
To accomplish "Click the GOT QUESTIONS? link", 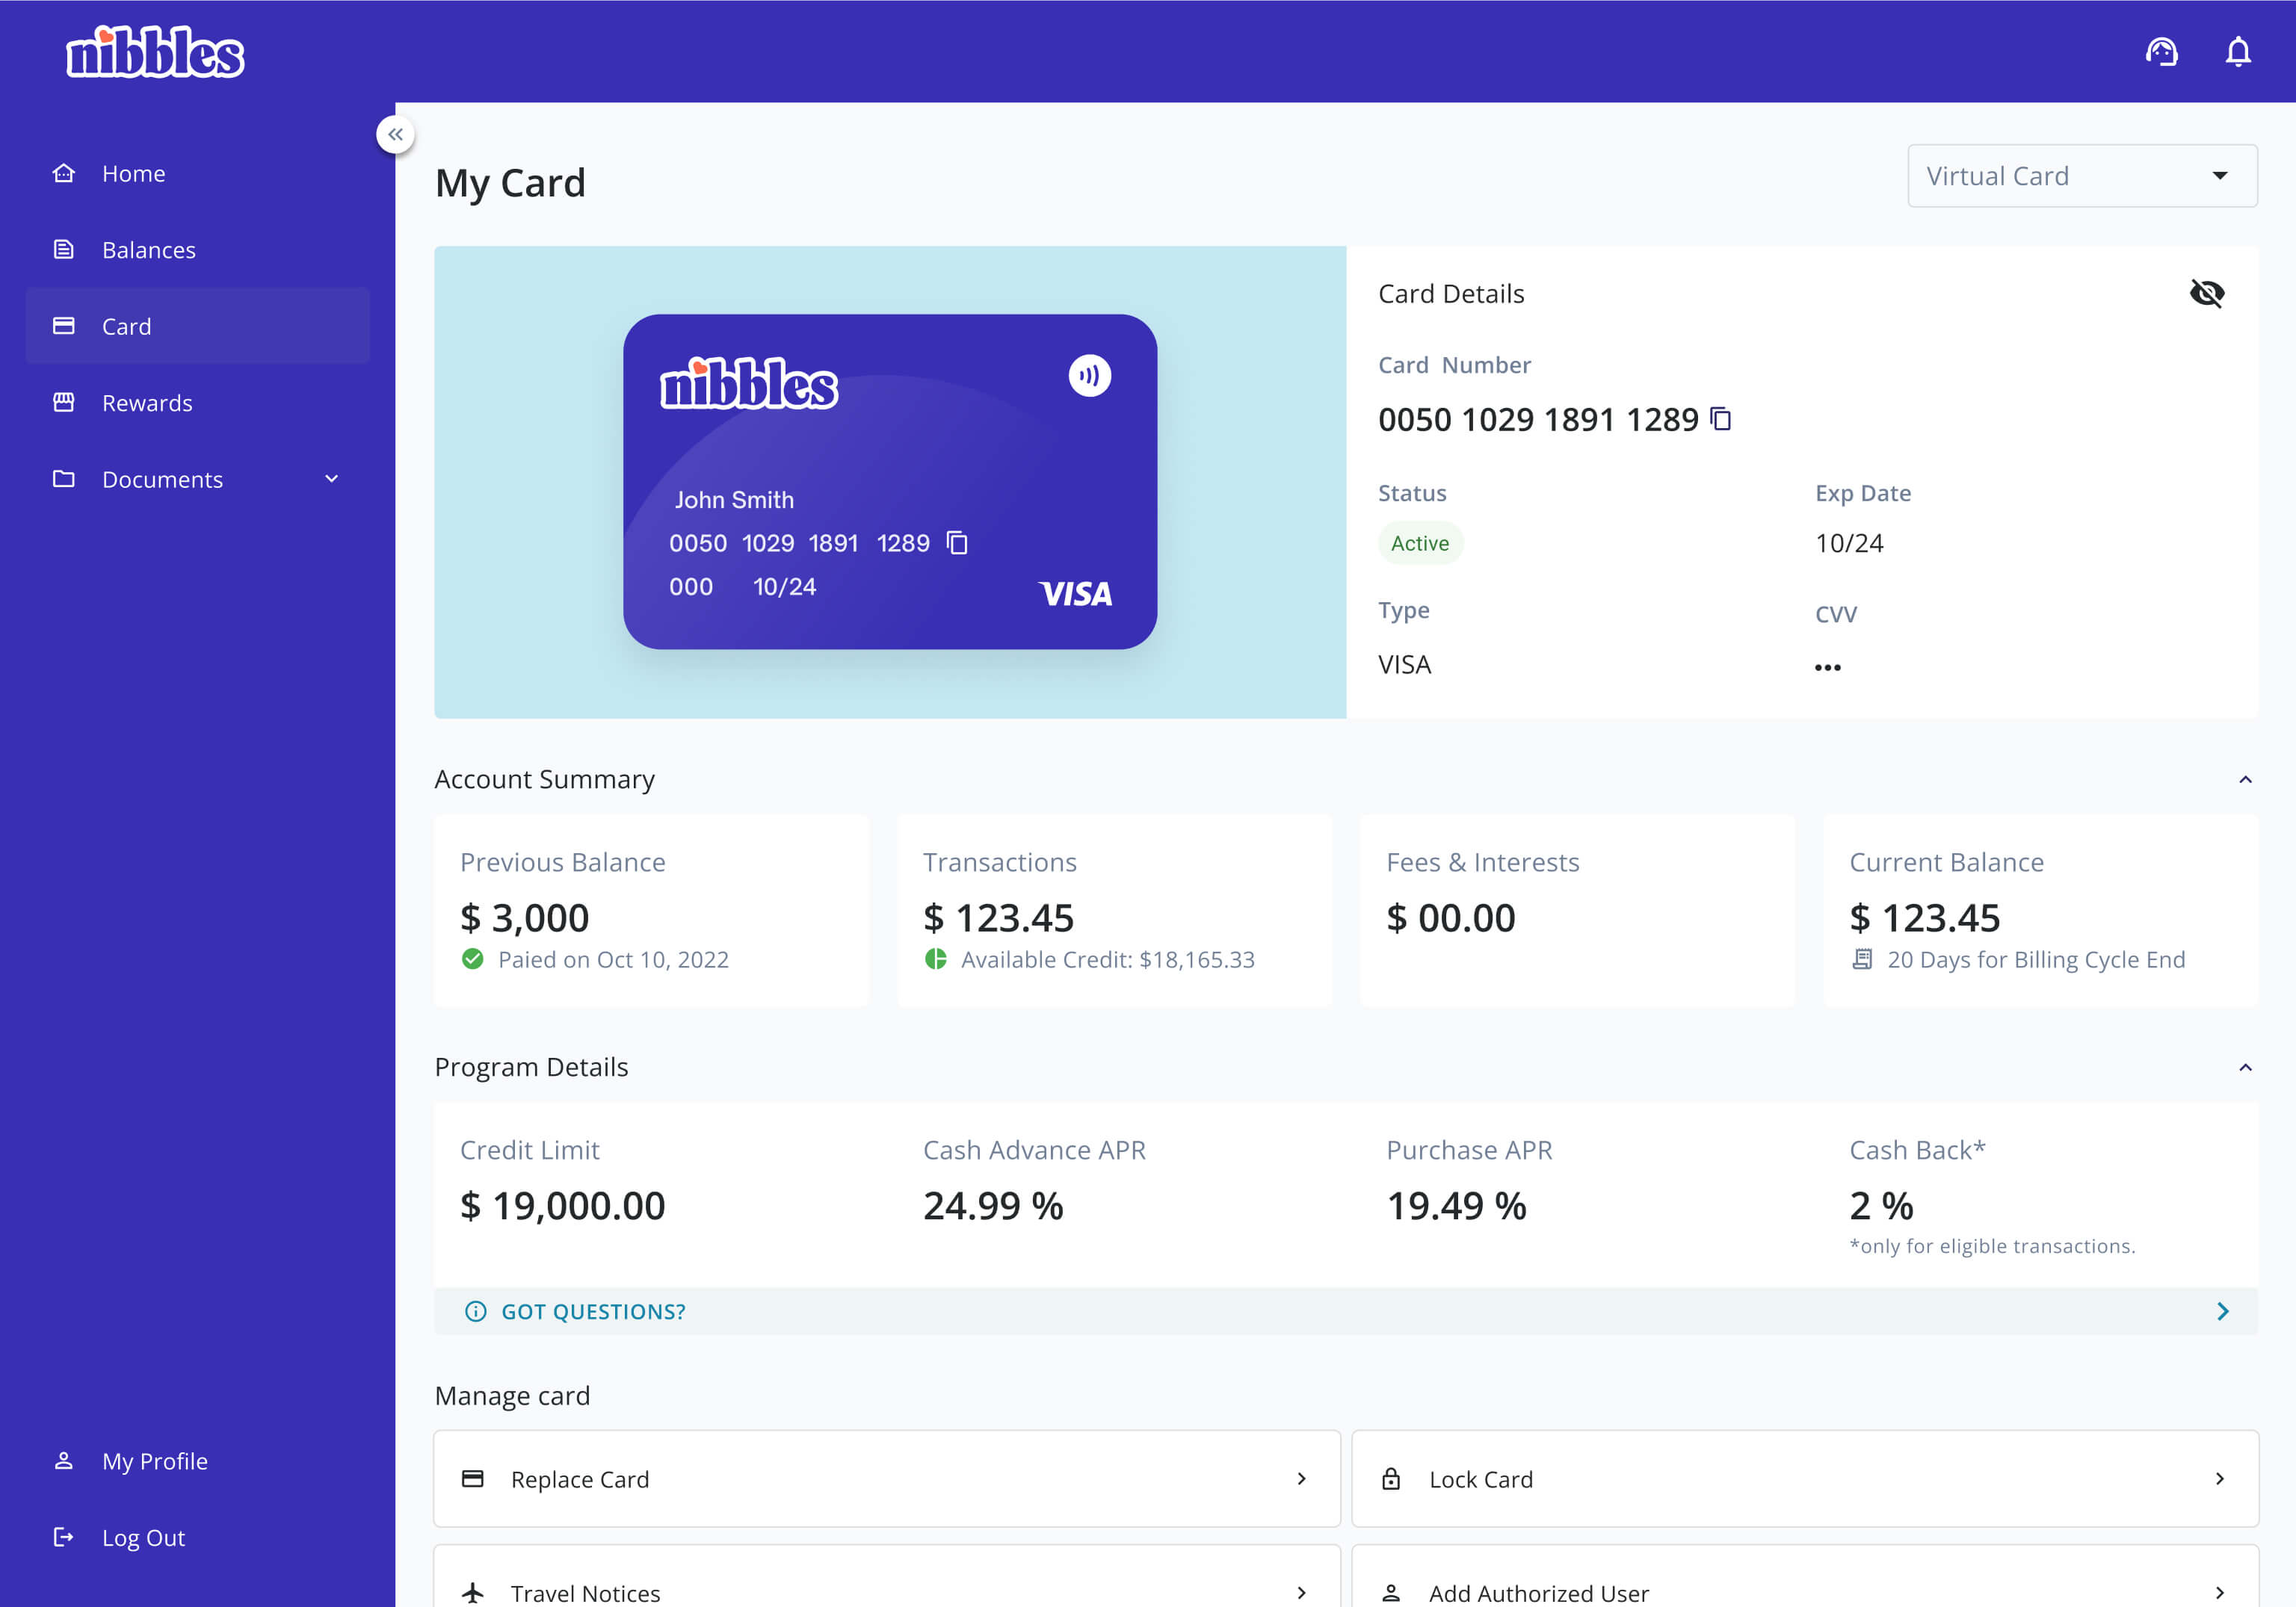I will 593,1311.
